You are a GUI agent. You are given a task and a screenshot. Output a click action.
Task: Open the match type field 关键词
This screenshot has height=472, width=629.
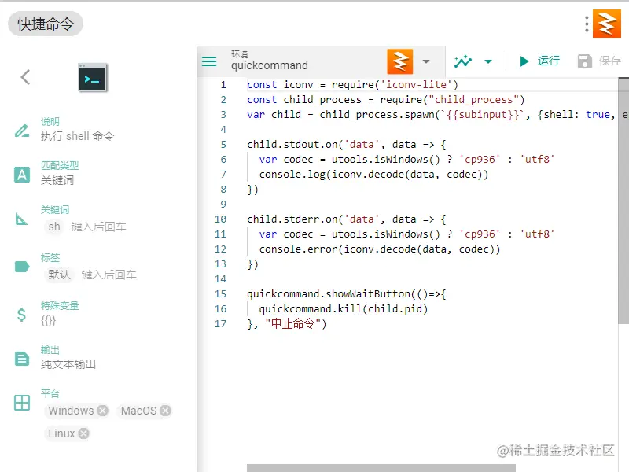[x=57, y=181]
